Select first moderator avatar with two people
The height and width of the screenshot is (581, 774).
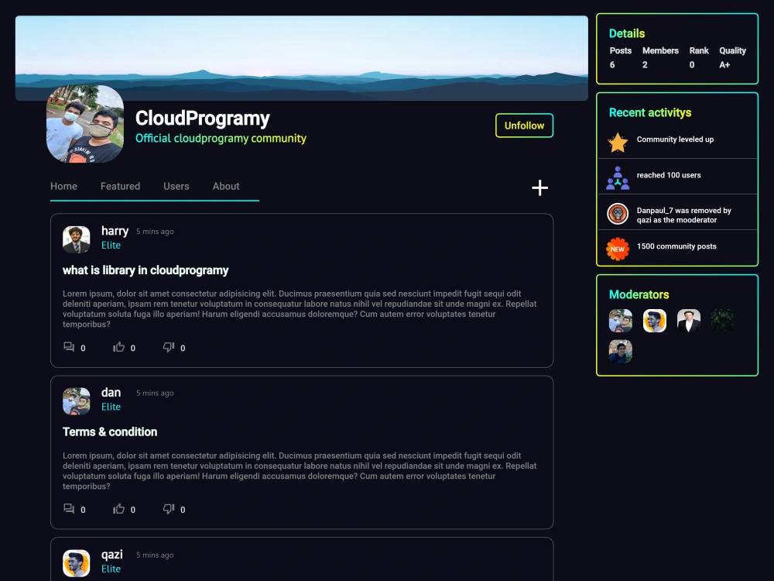pos(621,321)
